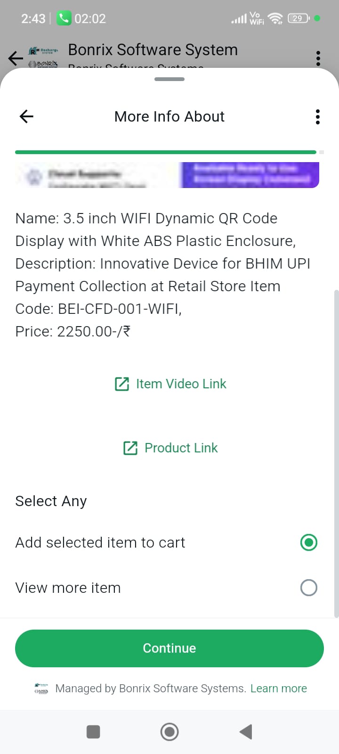This screenshot has width=339, height=754.
Task: Open the Learn more link
Action: click(x=278, y=688)
